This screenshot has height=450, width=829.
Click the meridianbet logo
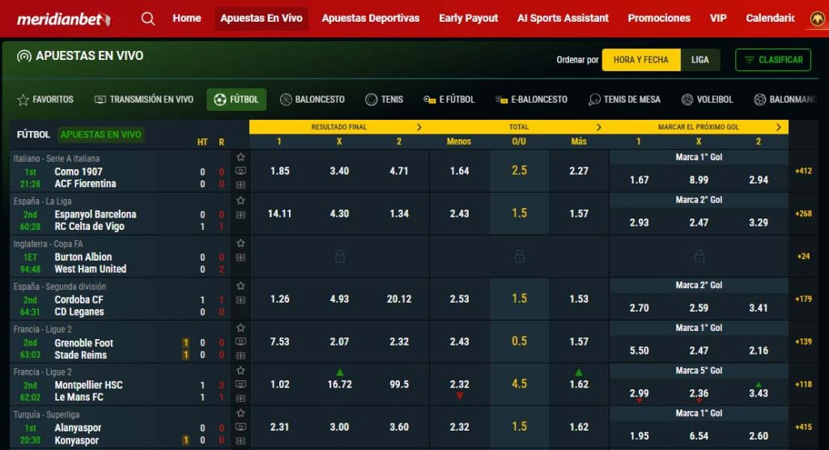click(63, 19)
